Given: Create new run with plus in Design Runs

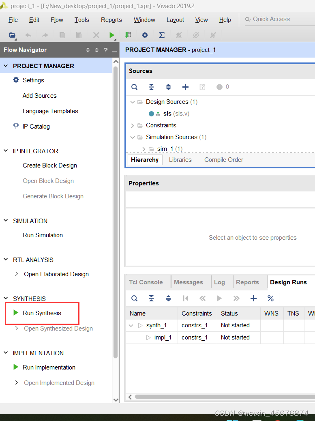Looking at the screenshot, I should pos(253,298).
